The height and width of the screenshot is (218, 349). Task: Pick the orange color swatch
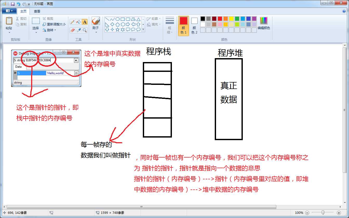click(x=226, y=19)
